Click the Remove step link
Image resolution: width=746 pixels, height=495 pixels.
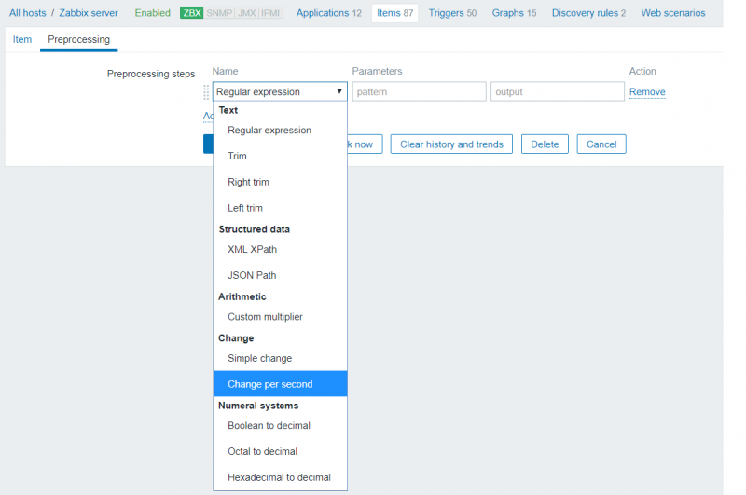[647, 92]
